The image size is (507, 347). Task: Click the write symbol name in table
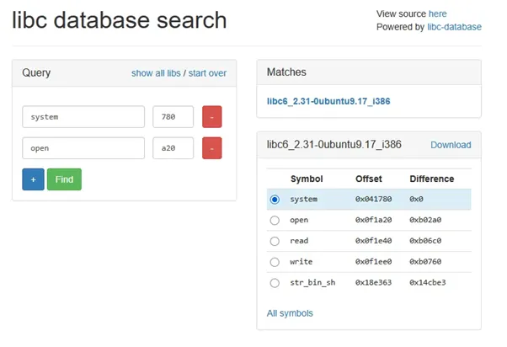click(x=301, y=262)
